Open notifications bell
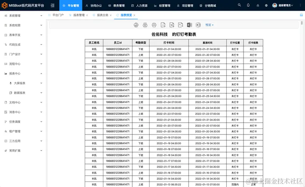305x187 pixels. pyautogui.click(x=248, y=5)
